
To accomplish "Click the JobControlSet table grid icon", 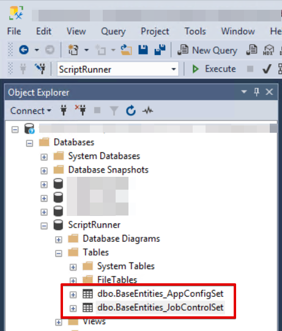I will point(87,308).
